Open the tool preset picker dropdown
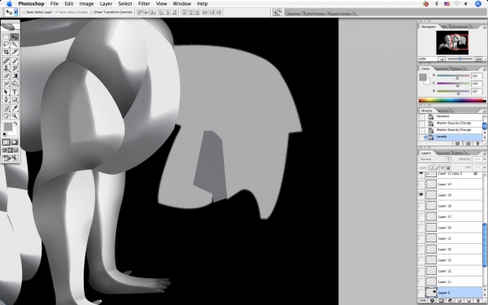 point(15,12)
